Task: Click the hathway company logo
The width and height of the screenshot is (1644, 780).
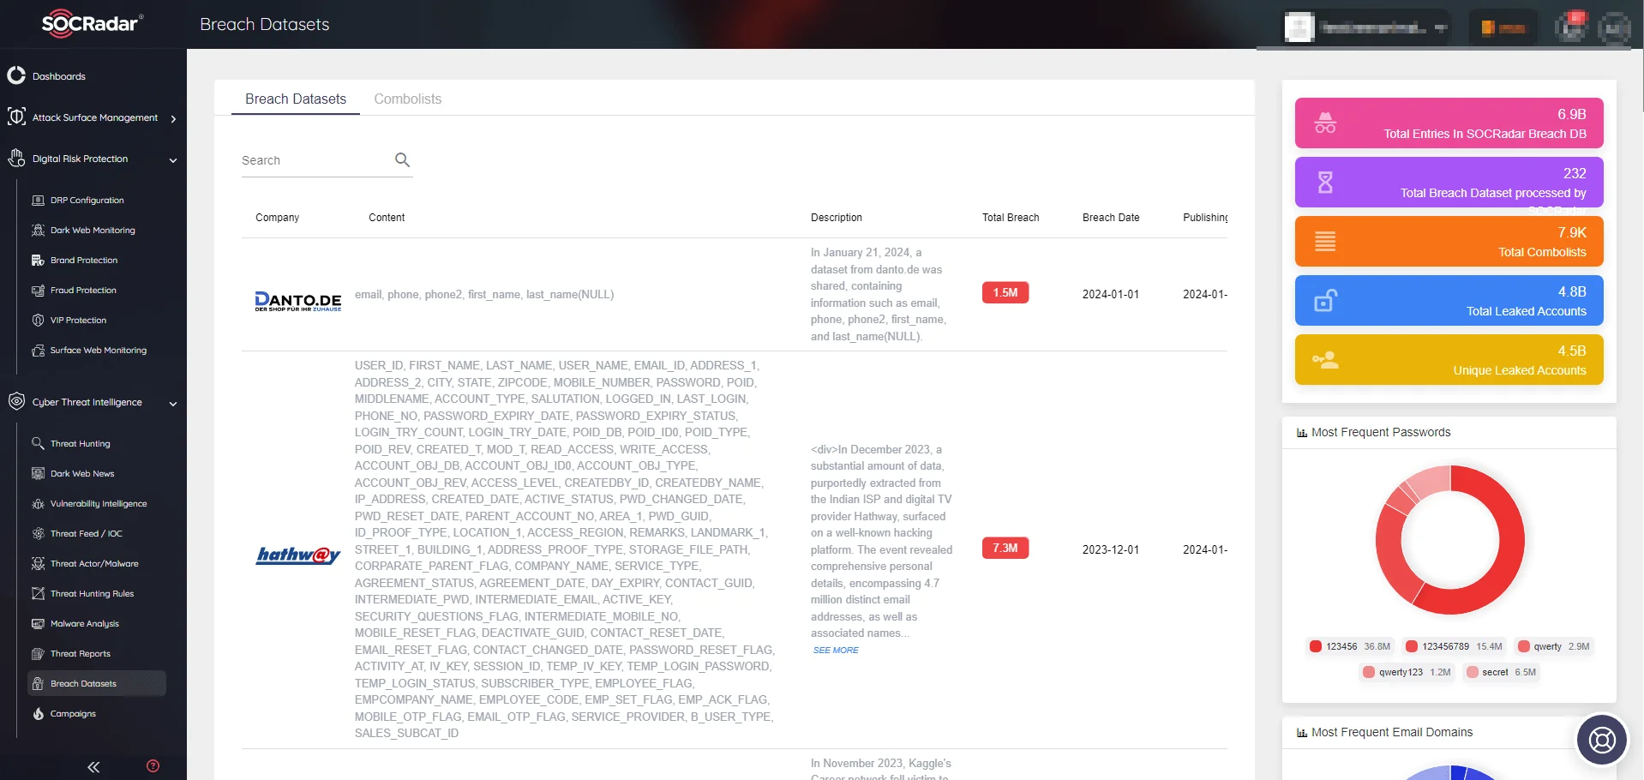Action: pyautogui.click(x=298, y=555)
